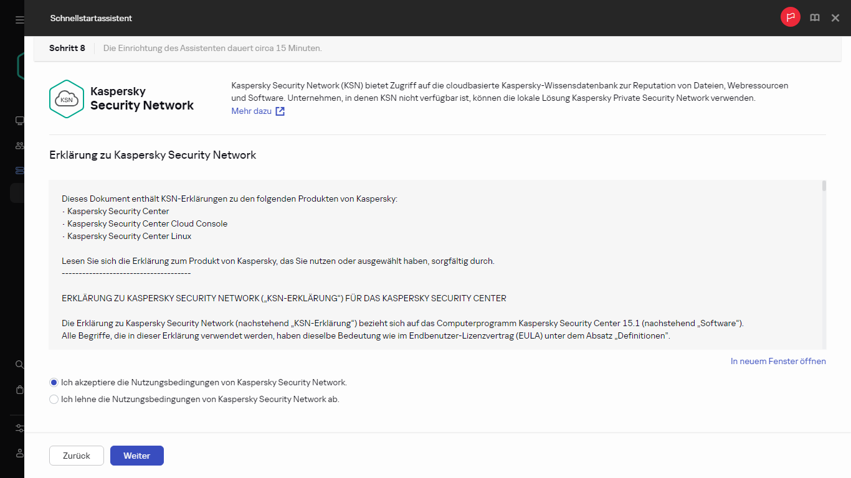Image resolution: width=851 pixels, height=478 pixels.
Task: Click the Marketplace bag icon
Action: (19, 389)
